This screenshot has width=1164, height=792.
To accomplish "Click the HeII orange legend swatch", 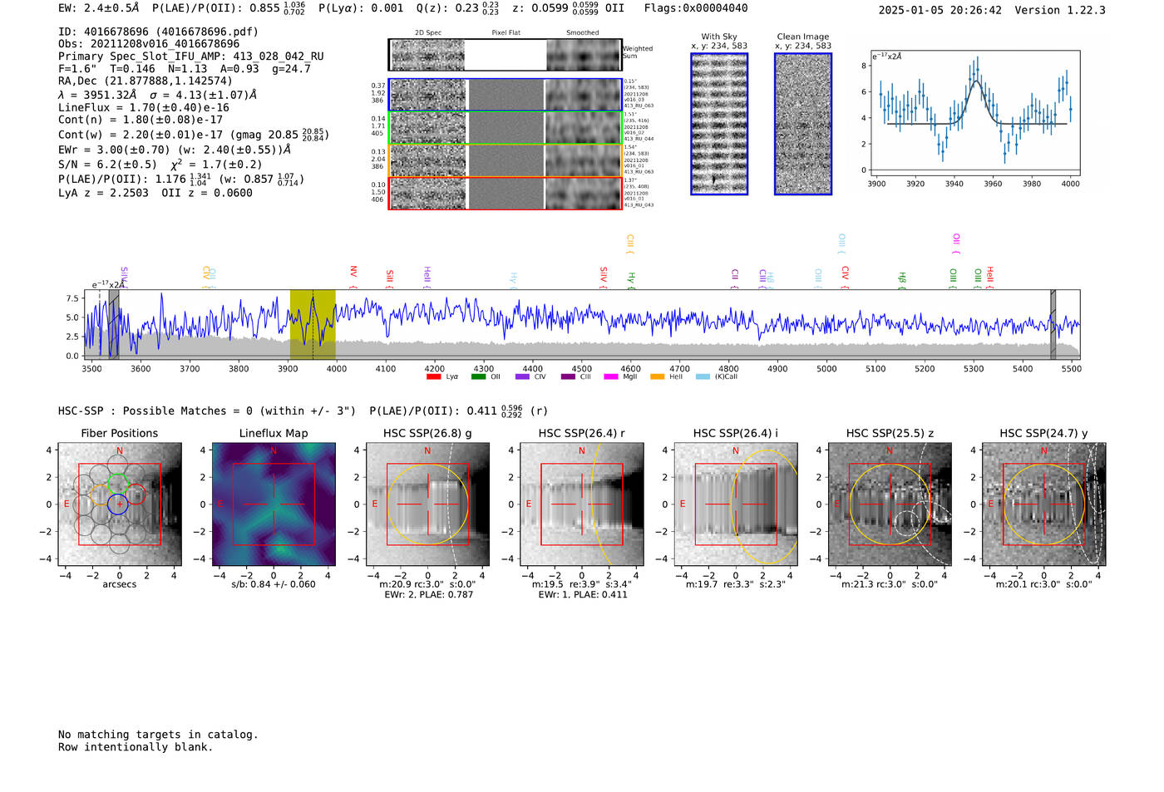I will tap(657, 376).
